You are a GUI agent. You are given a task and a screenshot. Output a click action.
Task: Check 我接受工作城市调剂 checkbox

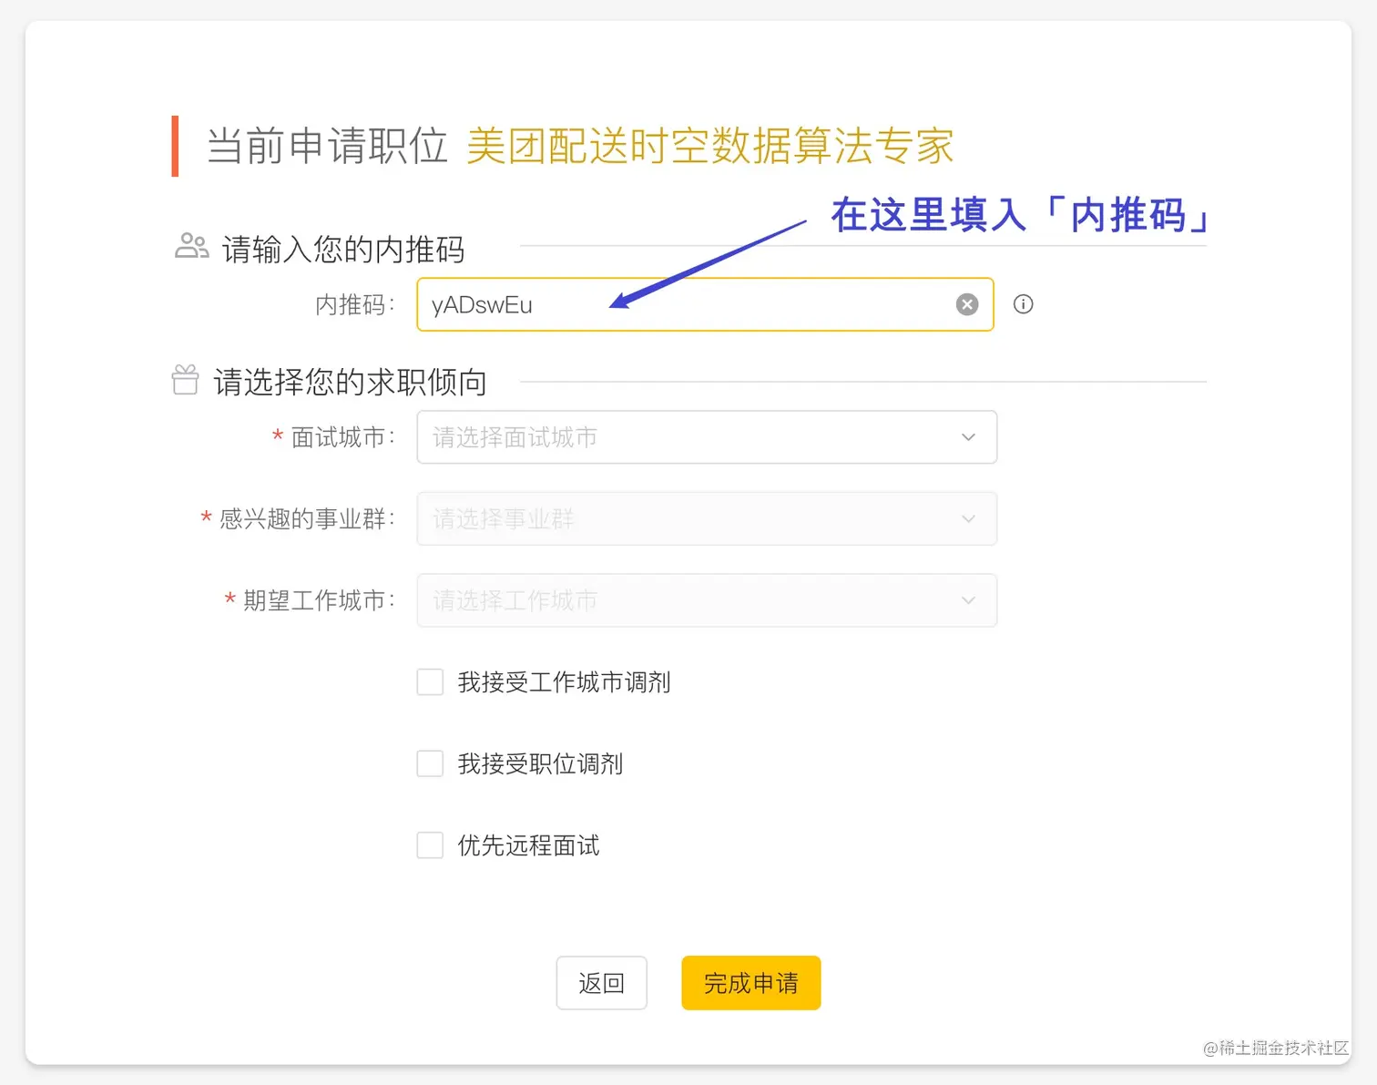click(429, 681)
